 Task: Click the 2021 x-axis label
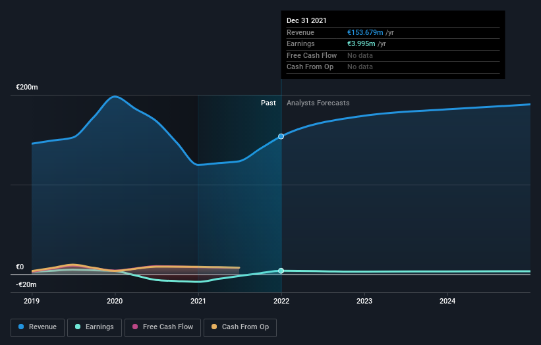(198, 301)
